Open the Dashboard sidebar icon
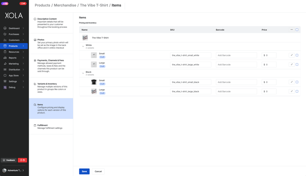Image resolution: width=306 pixels, height=176 pixels. (x=5, y=28)
